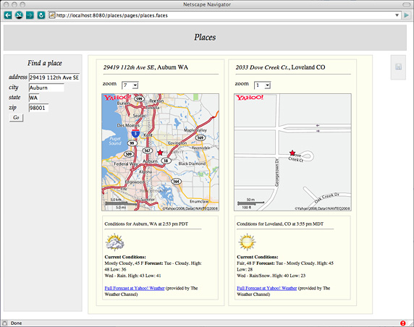Image resolution: width=414 pixels, height=327 pixels.
Task: Click the browser Forward arrow button
Action: pyautogui.click(x=30, y=15)
